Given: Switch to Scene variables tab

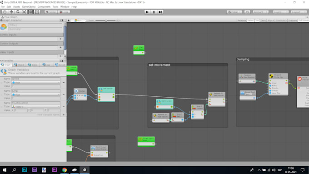Looking at the screenshot, I should click(33, 65).
